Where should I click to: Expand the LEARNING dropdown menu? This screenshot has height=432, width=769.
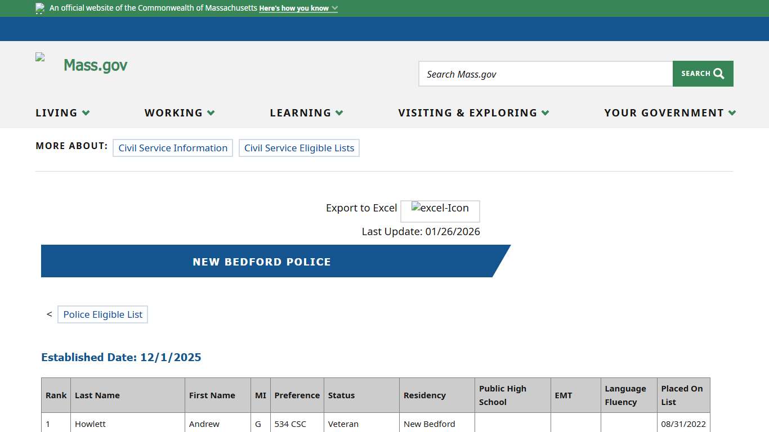coord(306,112)
